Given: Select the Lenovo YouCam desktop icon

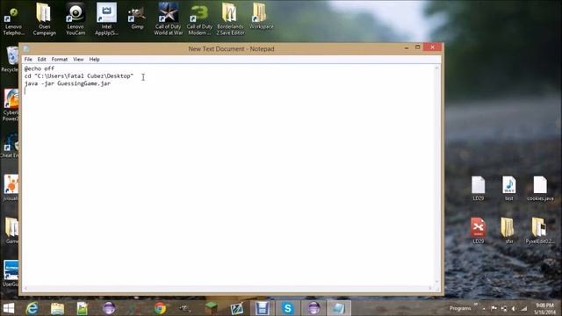Looking at the screenshot, I should point(76,18).
